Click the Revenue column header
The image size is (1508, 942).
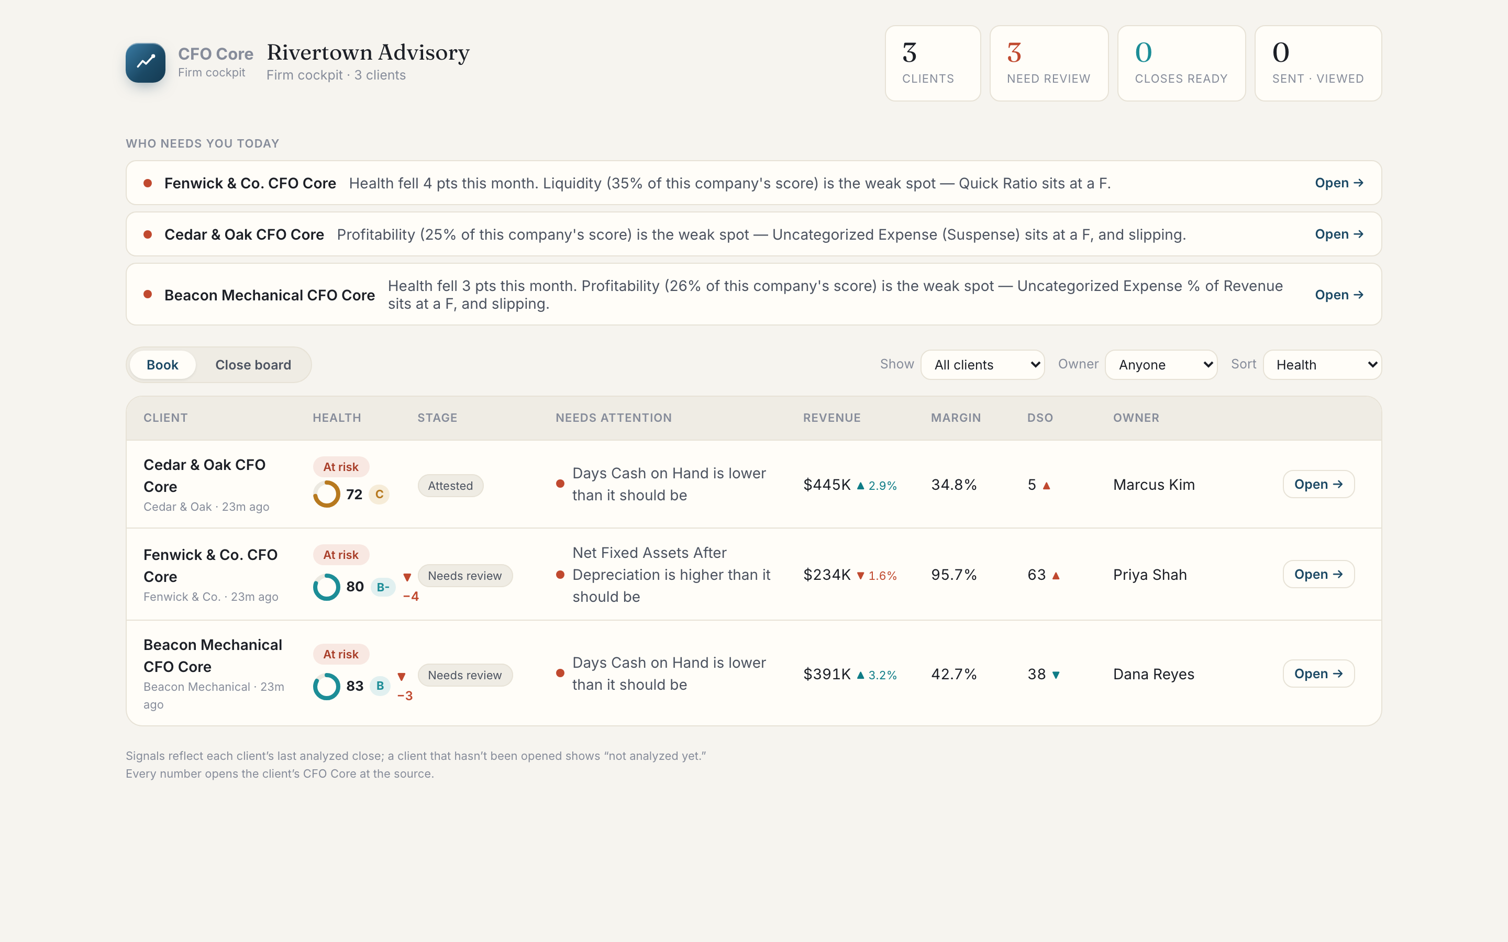point(832,418)
